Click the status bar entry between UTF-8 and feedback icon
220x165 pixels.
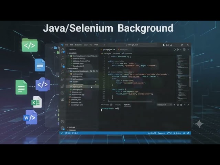click(x=177, y=133)
